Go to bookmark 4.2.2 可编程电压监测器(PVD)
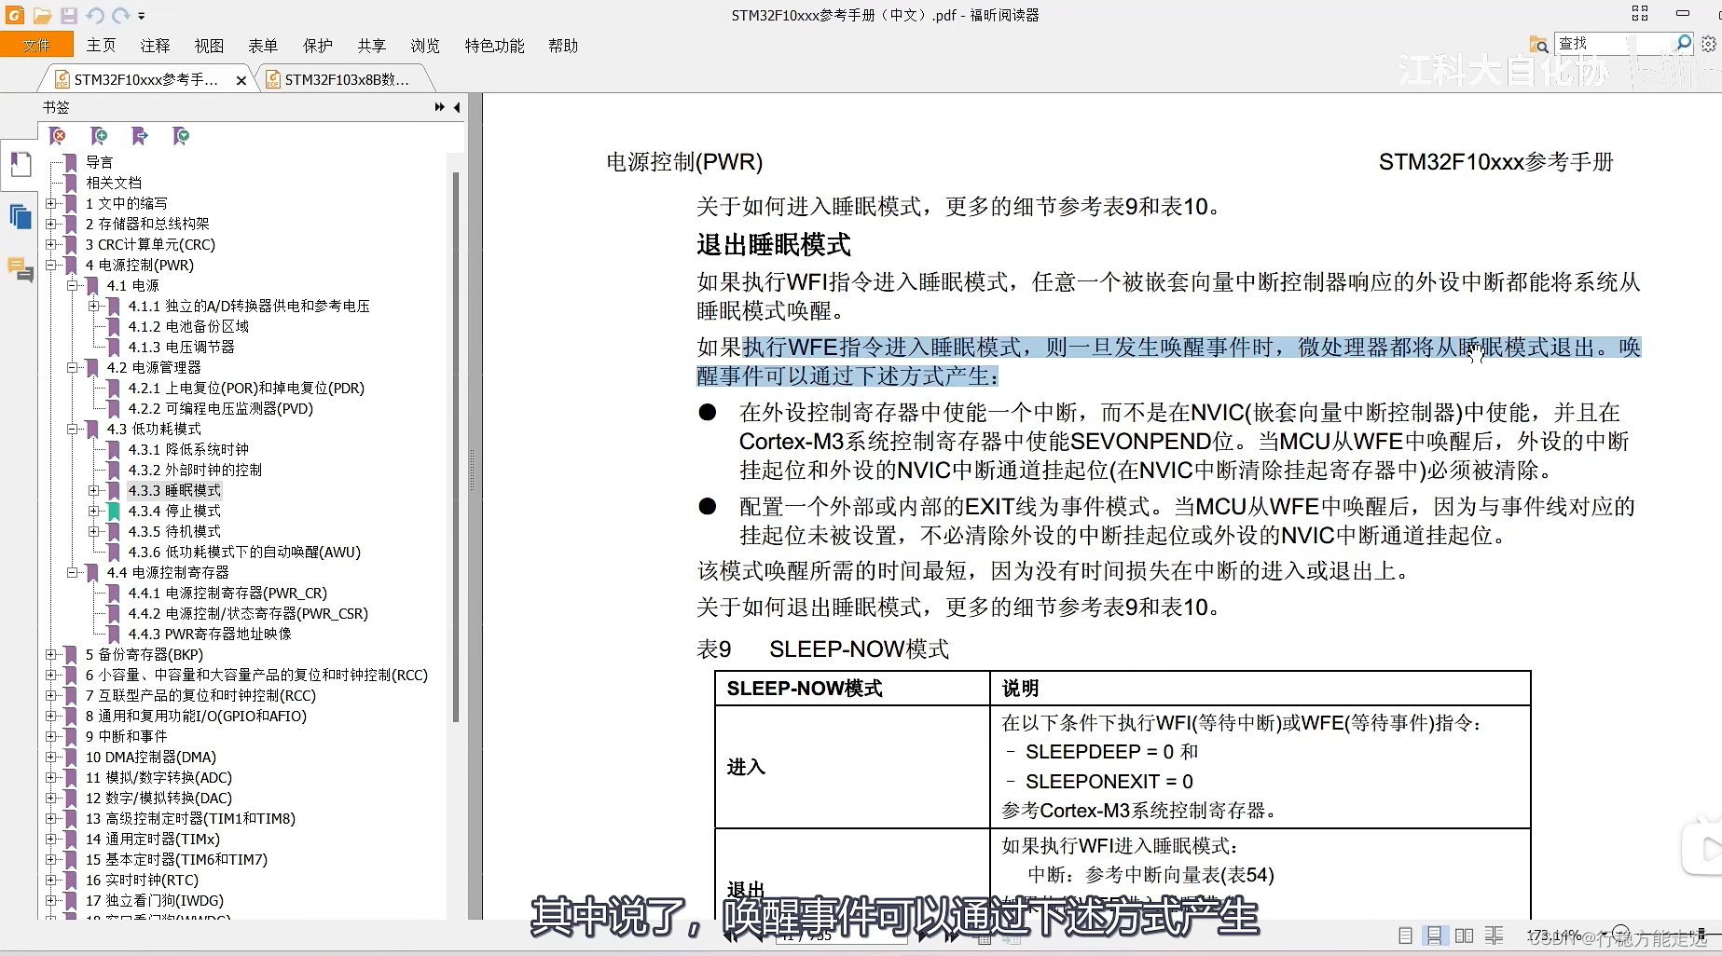1722x956 pixels. tap(221, 408)
